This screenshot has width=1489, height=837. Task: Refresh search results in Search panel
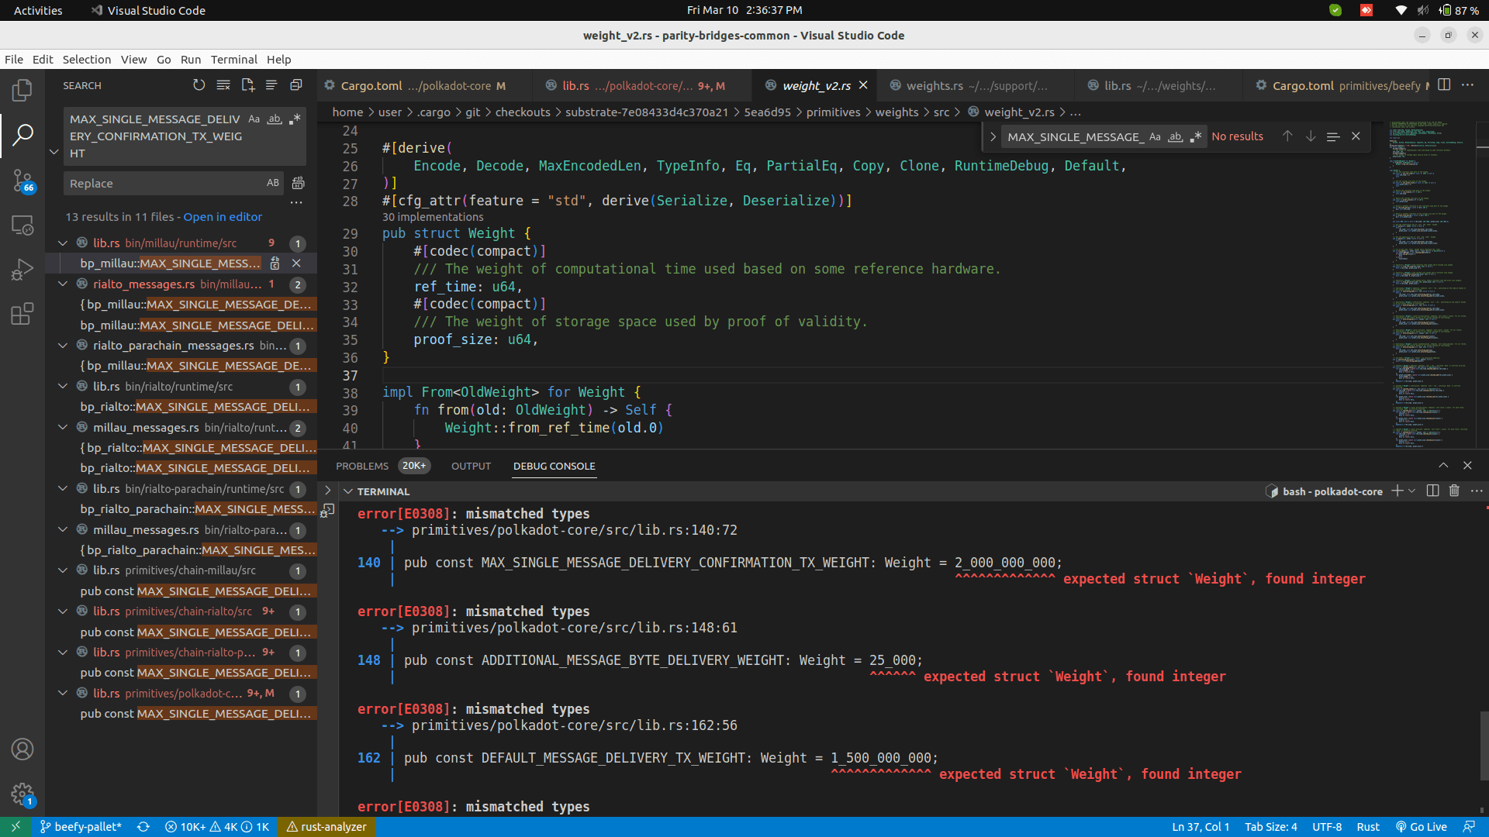(199, 85)
